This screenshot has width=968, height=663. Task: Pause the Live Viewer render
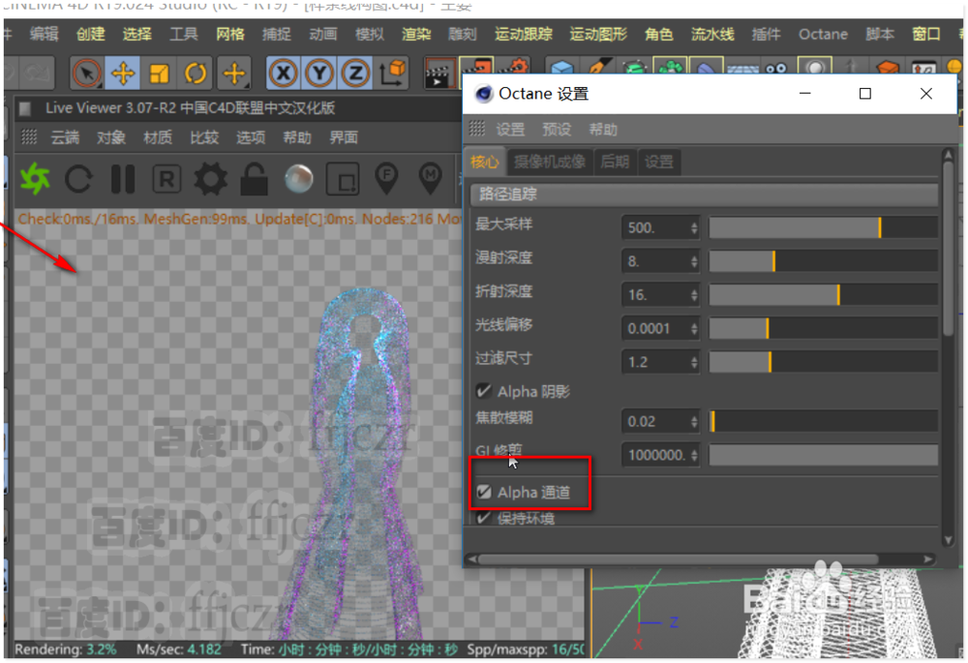123,179
